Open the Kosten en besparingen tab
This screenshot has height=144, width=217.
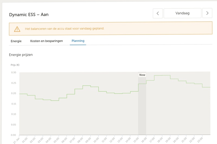pos(46,41)
